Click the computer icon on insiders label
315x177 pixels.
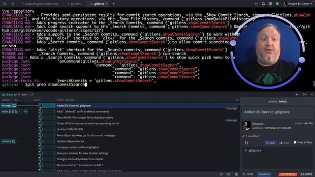pyautogui.click(x=14, y=141)
